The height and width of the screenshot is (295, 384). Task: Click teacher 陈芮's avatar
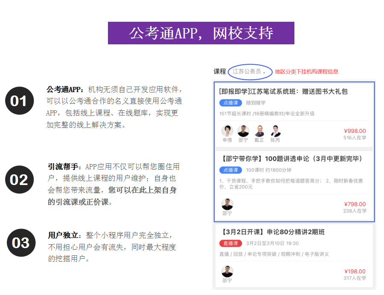(x=275, y=131)
